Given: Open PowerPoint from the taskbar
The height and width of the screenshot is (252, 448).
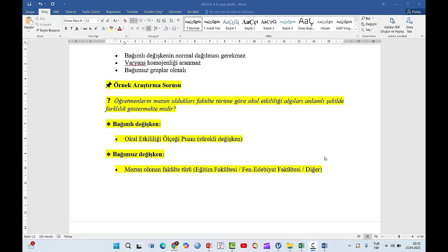Looking at the screenshot, I should (x=209, y=246).
